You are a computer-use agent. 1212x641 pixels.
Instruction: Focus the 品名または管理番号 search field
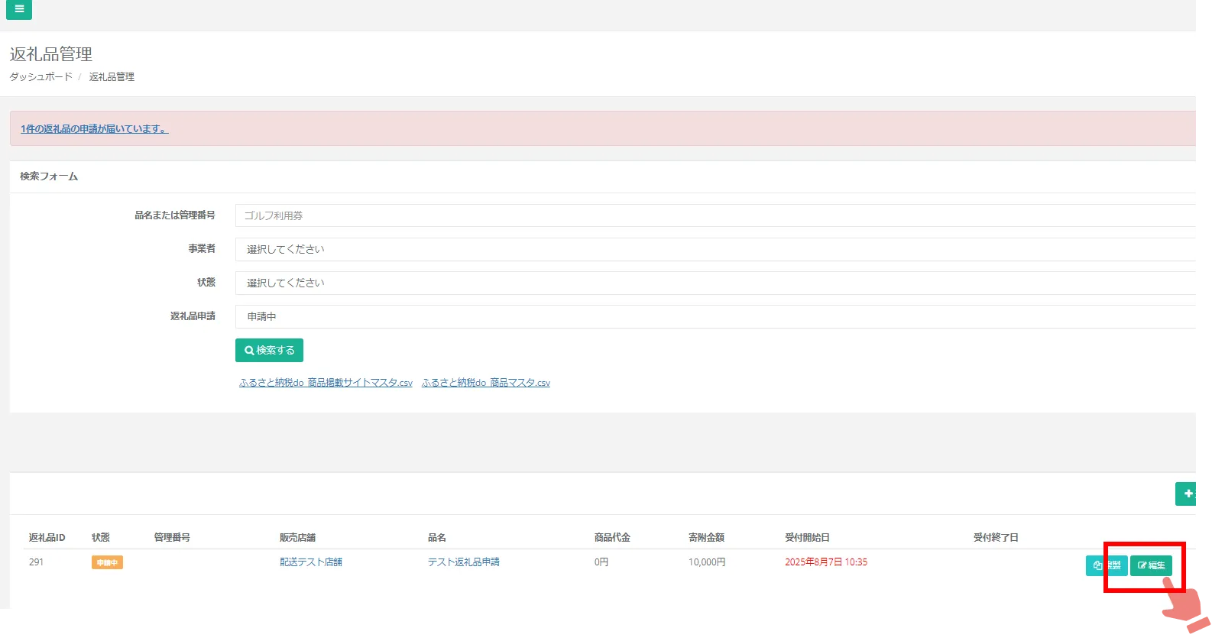click(715, 215)
